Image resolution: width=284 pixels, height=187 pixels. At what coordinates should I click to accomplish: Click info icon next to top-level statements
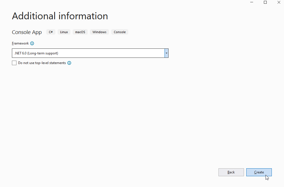[x=69, y=63]
